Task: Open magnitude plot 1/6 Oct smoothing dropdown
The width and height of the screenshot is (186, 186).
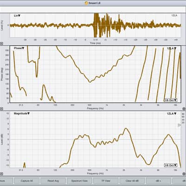Action: click(x=171, y=165)
